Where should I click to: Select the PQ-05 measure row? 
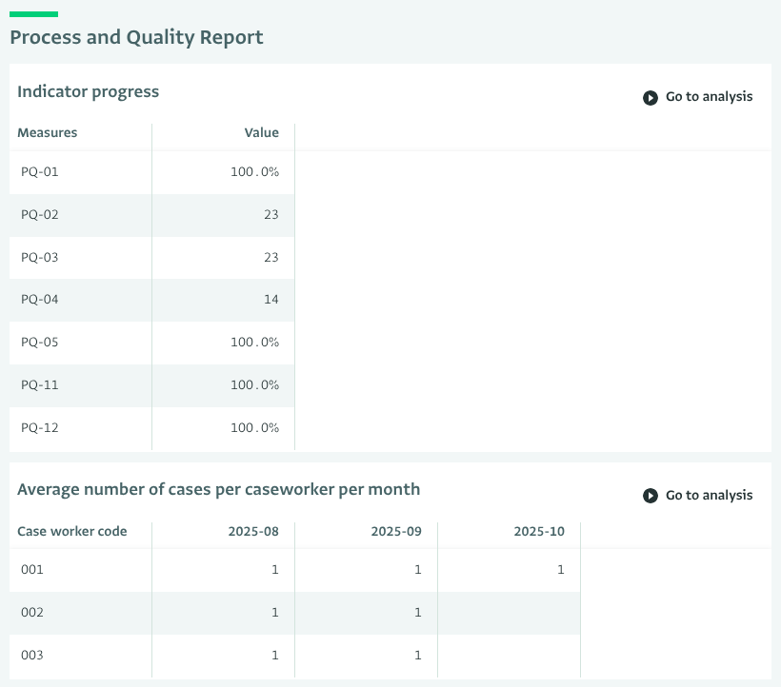click(40, 343)
